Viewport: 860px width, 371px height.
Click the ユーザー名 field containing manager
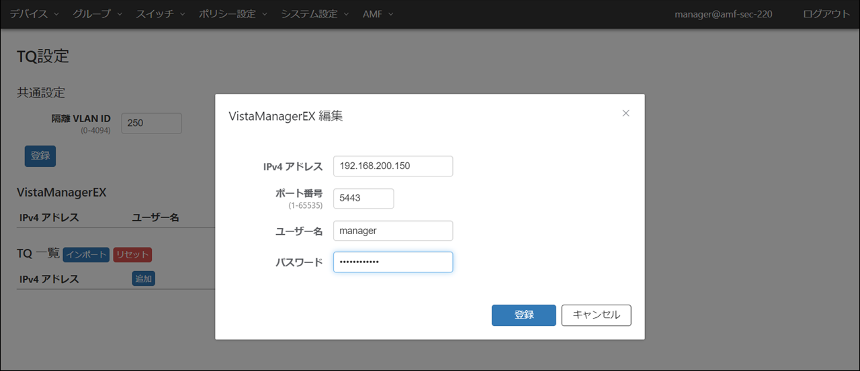point(393,230)
